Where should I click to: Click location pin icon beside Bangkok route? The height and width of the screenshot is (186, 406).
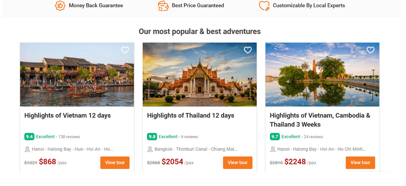click(150, 149)
